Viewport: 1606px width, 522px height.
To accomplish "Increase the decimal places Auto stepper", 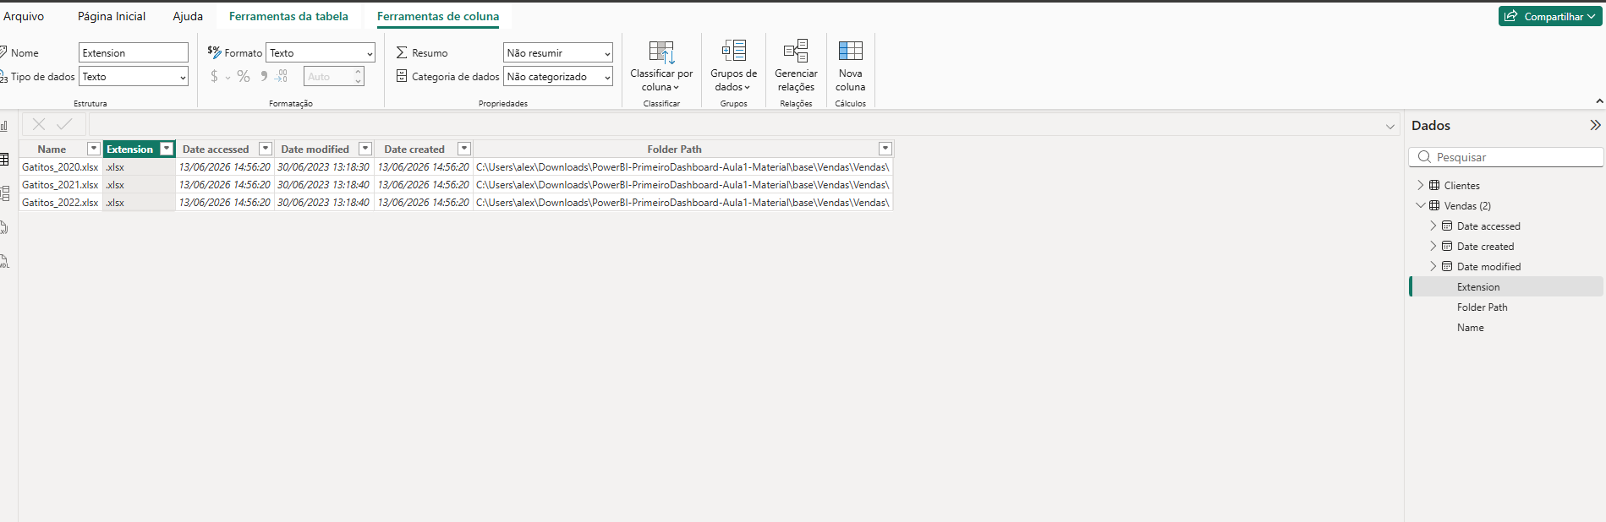I will click(x=359, y=72).
